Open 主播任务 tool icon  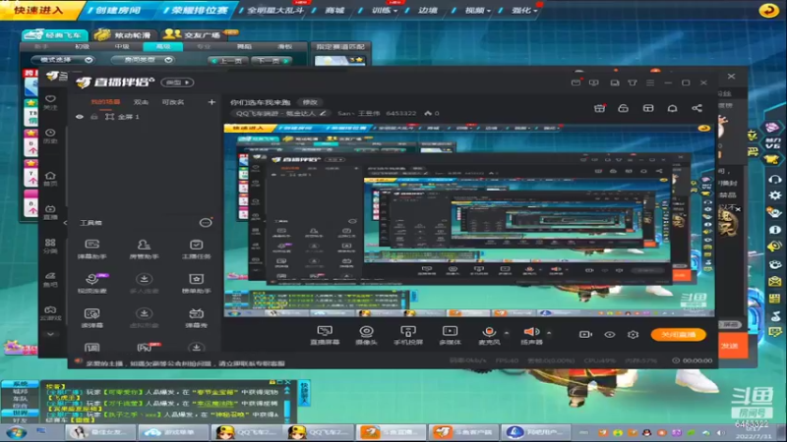coord(196,249)
